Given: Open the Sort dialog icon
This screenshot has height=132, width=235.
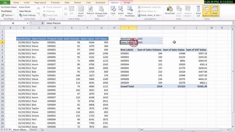Looking at the screenshot, I should point(72,10).
